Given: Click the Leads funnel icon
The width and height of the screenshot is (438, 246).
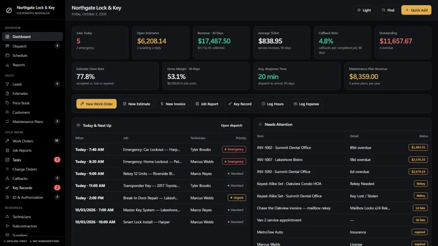Looking at the screenshot, I should click(7, 84).
